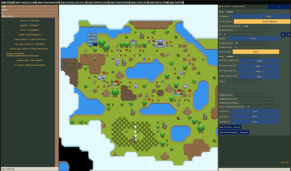Click the brown vertical scrollbar of the list
This screenshot has height=171, width=291.
click(57, 92)
